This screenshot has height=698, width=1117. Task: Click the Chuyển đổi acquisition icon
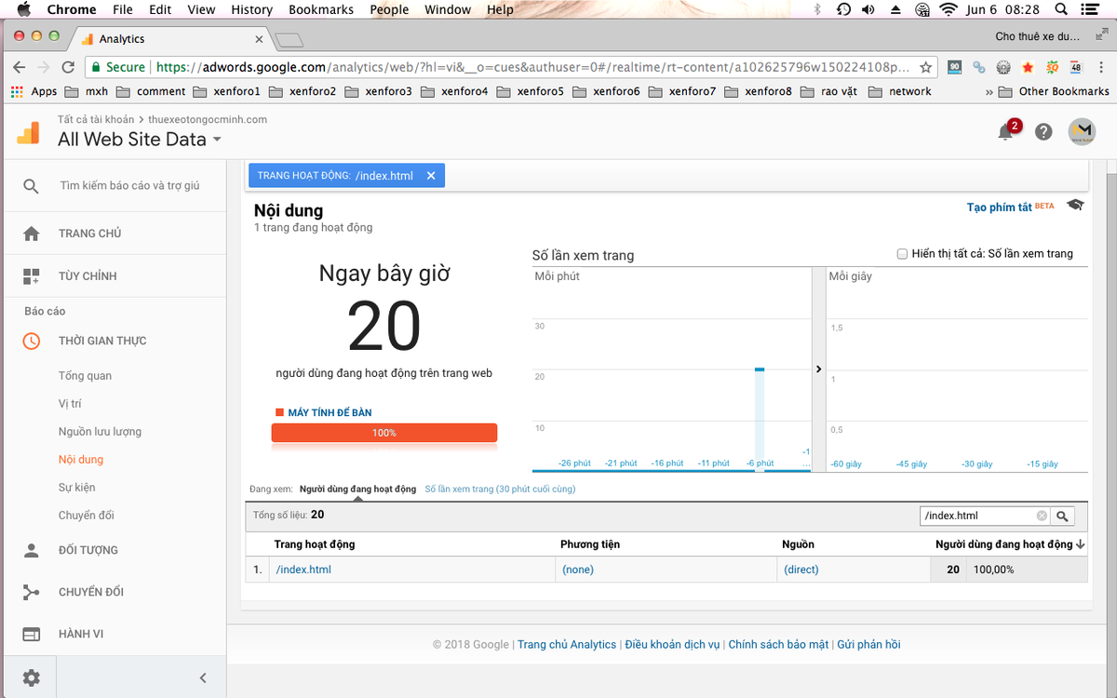coord(31,592)
